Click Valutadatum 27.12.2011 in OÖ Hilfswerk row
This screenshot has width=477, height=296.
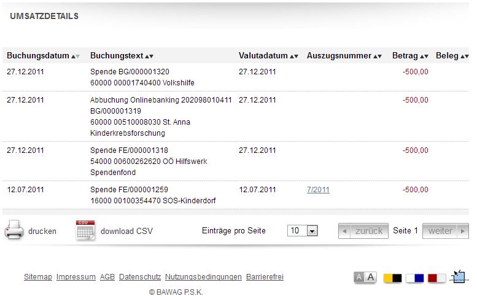(x=257, y=150)
